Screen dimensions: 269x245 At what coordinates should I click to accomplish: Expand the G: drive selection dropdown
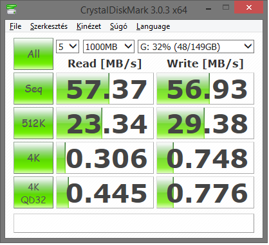click(x=196, y=46)
